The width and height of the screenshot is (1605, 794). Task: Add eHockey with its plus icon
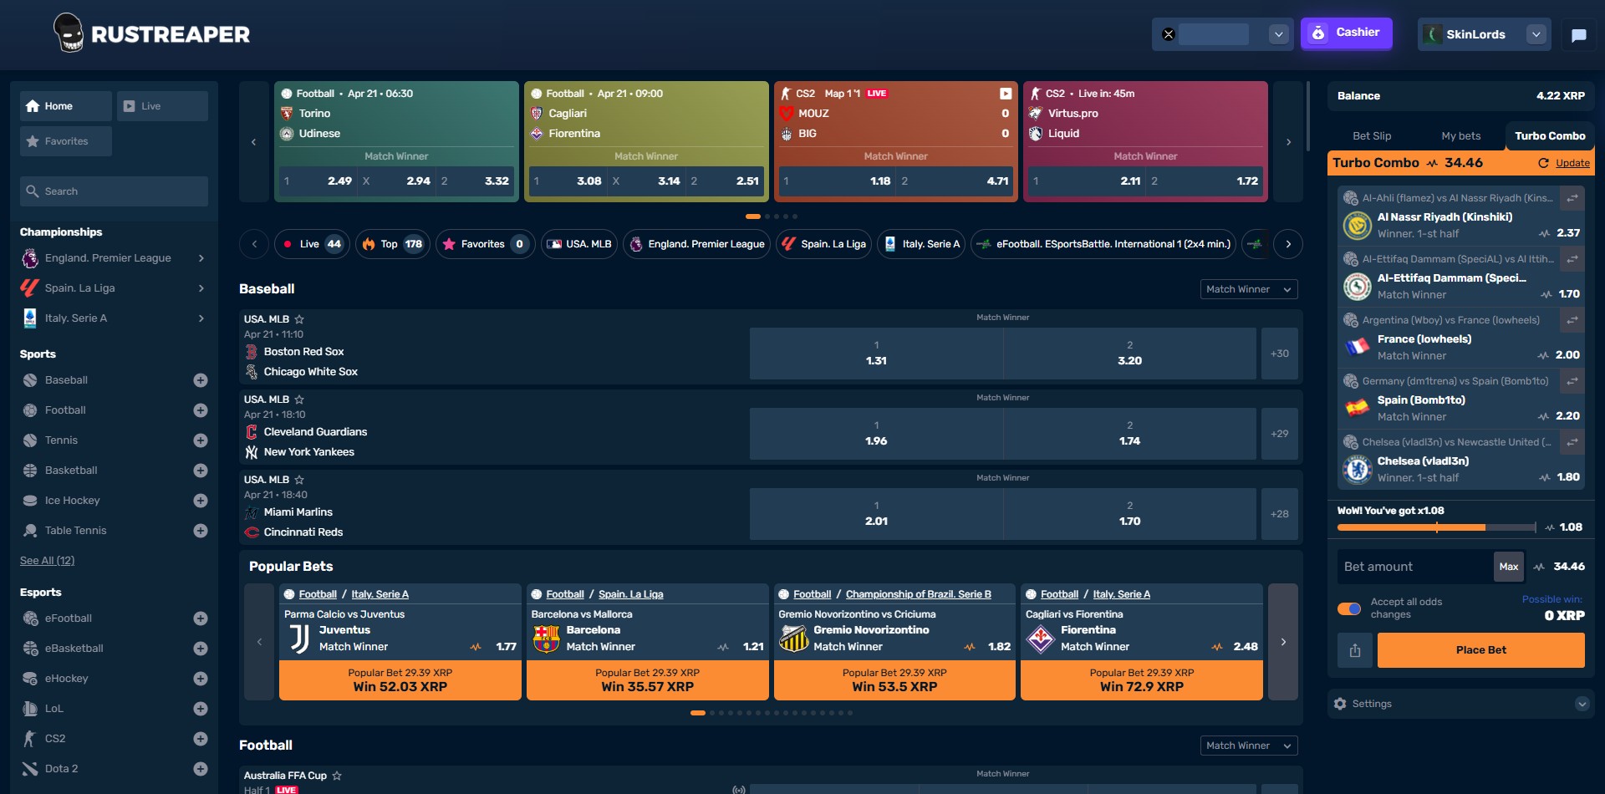[x=201, y=679]
